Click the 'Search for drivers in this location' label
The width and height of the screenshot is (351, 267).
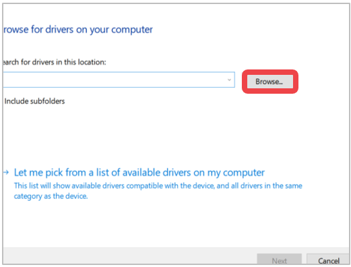pyautogui.click(x=55, y=62)
